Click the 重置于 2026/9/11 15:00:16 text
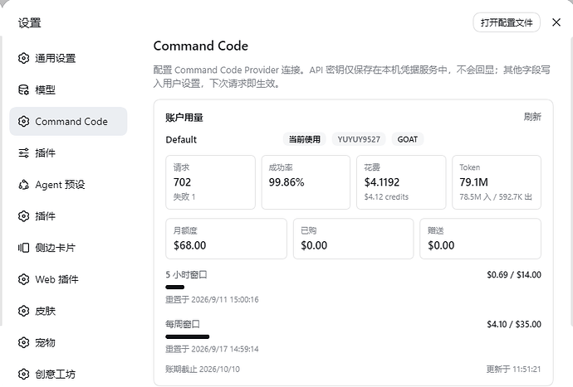This screenshot has height=387, width=573. (212, 299)
